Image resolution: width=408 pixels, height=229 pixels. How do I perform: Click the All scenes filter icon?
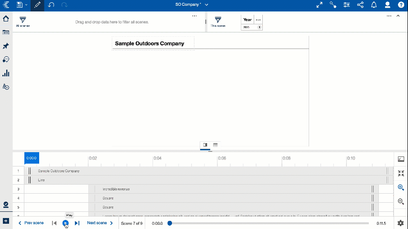tap(22, 20)
